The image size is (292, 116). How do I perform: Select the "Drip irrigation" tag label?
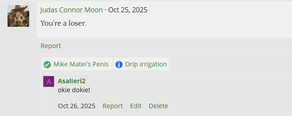146,64
